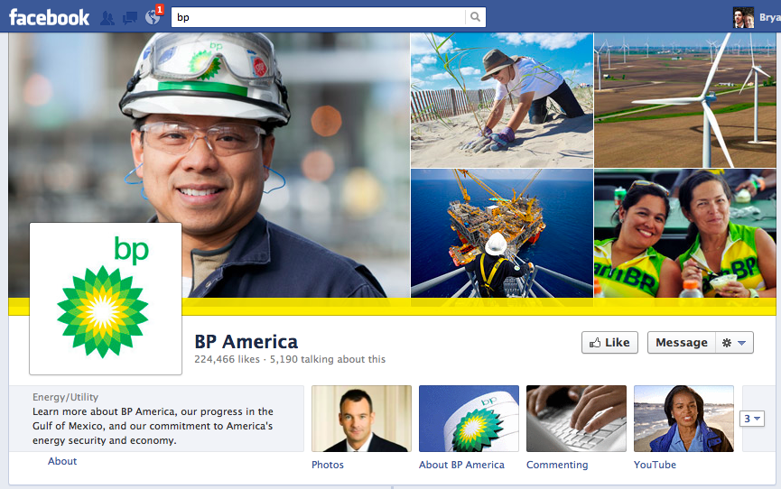Open the Commenting app thumbnail
The image size is (781, 489).
pos(576,419)
